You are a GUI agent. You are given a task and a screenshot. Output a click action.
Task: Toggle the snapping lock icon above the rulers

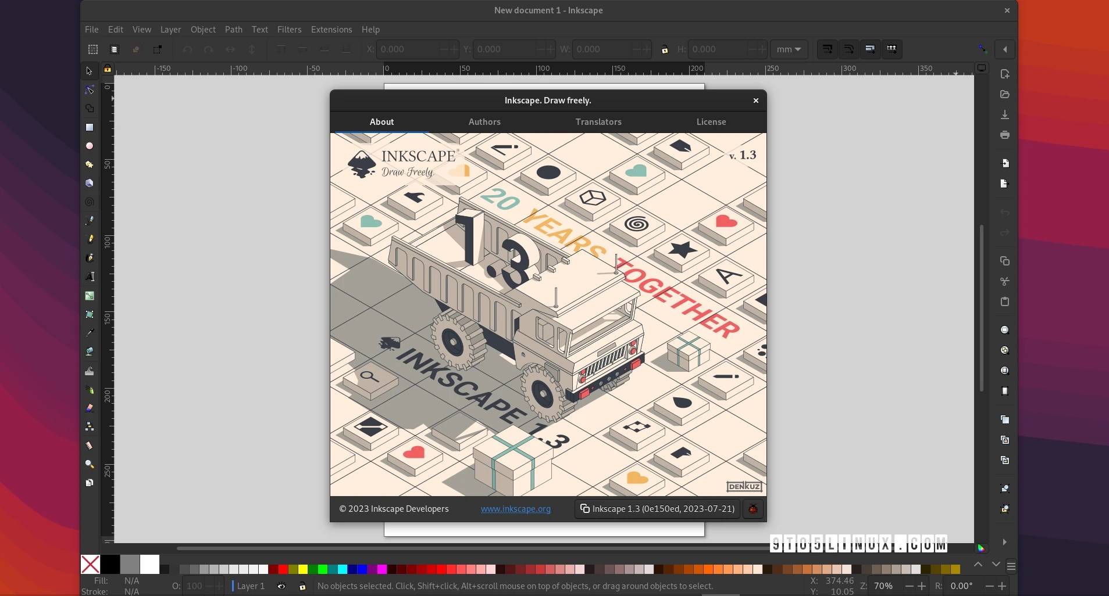pyautogui.click(x=108, y=69)
